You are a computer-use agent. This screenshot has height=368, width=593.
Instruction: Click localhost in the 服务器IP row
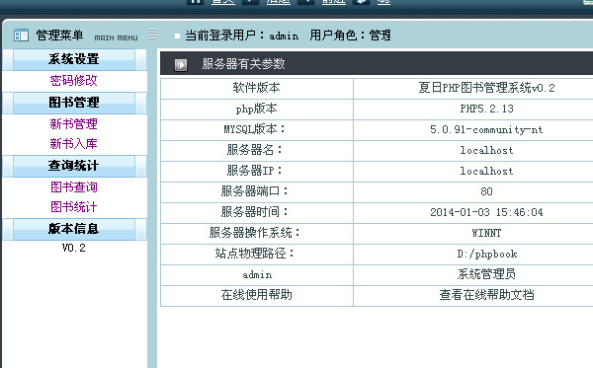tap(486, 171)
